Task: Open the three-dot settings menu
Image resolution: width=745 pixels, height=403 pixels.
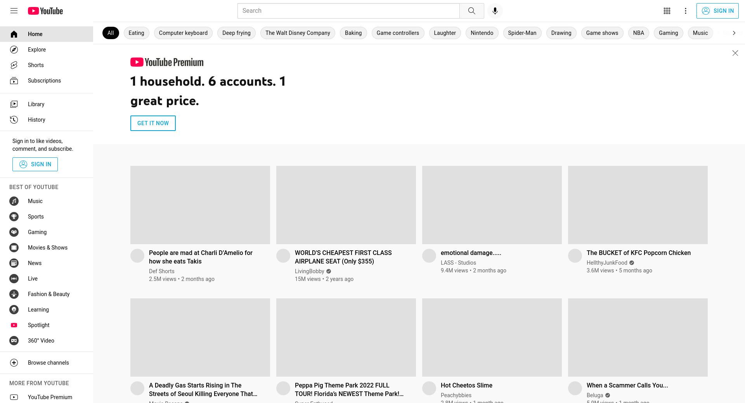Action: pyautogui.click(x=686, y=11)
